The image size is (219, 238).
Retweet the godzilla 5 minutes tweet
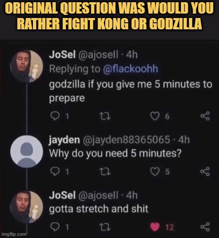click(x=105, y=116)
